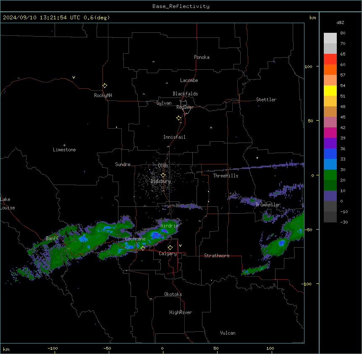Click the Drumheller label
Screen dimensions: 362x354
tap(268, 205)
